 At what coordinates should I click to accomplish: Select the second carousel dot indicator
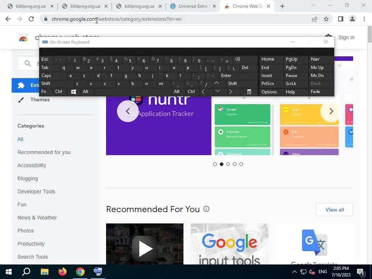click(222, 164)
